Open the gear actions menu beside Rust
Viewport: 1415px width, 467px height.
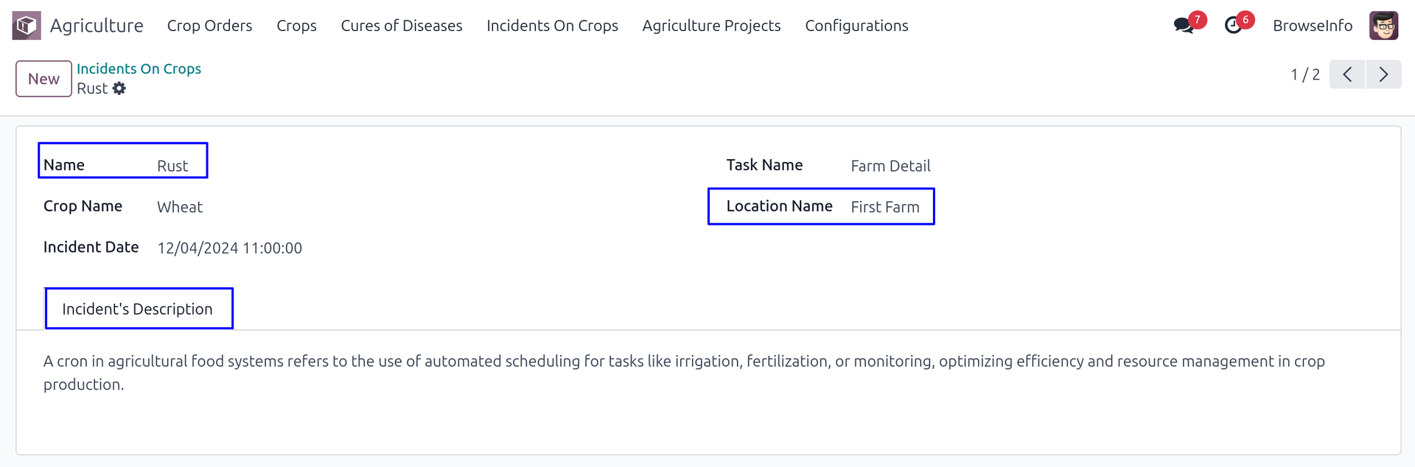point(119,88)
